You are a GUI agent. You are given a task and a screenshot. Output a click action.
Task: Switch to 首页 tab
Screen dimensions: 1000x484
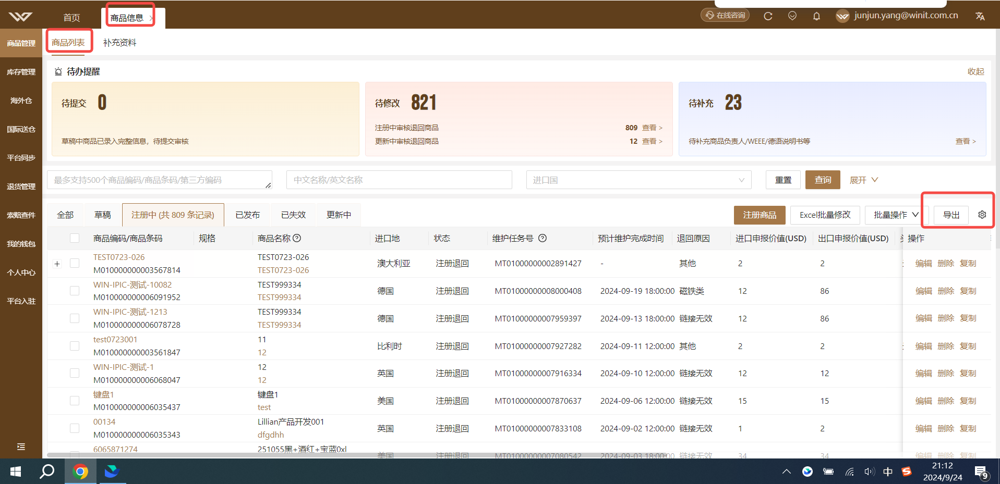tap(71, 18)
